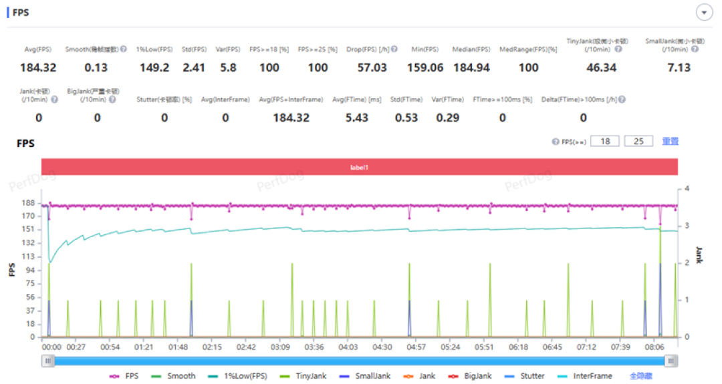Click the SmallJank value 7.13
This screenshot has width=722, height=384.
[679, 67]
